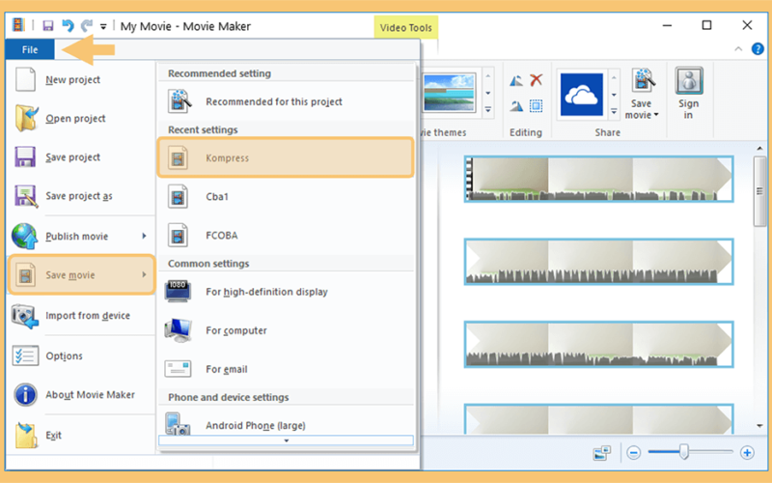The image size is (772, 483).
Task: Click the storyboard scrollbar up arrow
Action: [x=759, y=149]
